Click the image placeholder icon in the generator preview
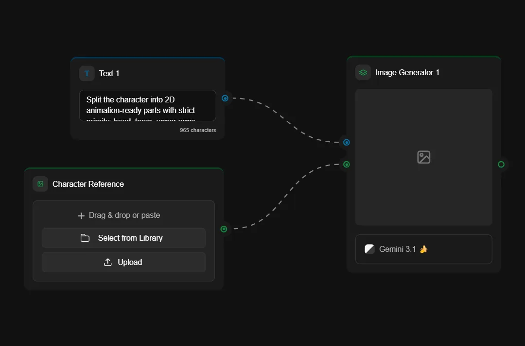Image resolution: width=525 pixels, height=346 pixels. tap(423, 157)
